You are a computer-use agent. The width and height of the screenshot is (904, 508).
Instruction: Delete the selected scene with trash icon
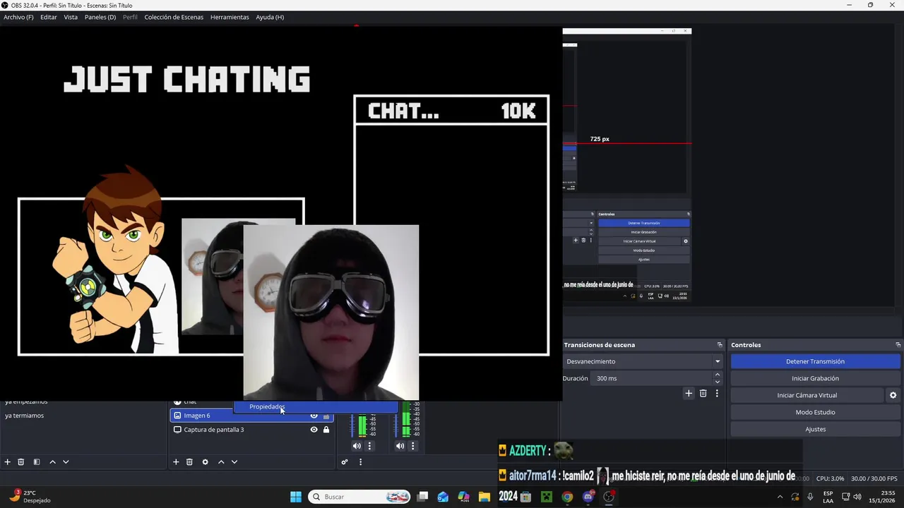point(21,462)
